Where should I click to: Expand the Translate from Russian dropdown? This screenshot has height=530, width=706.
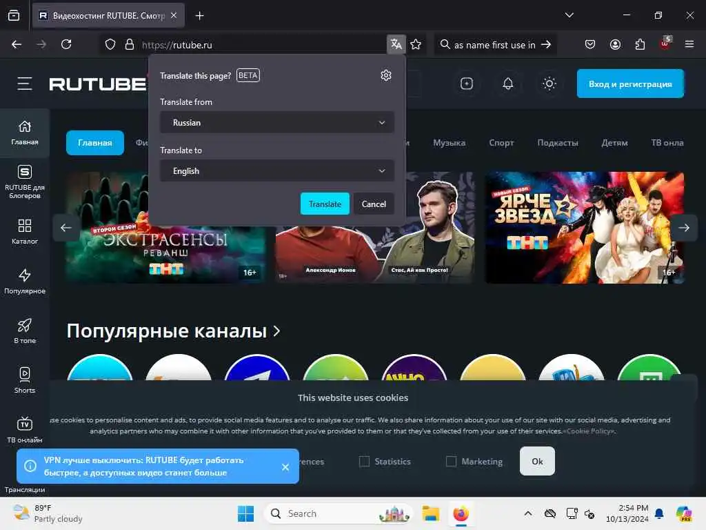[277, 123]
